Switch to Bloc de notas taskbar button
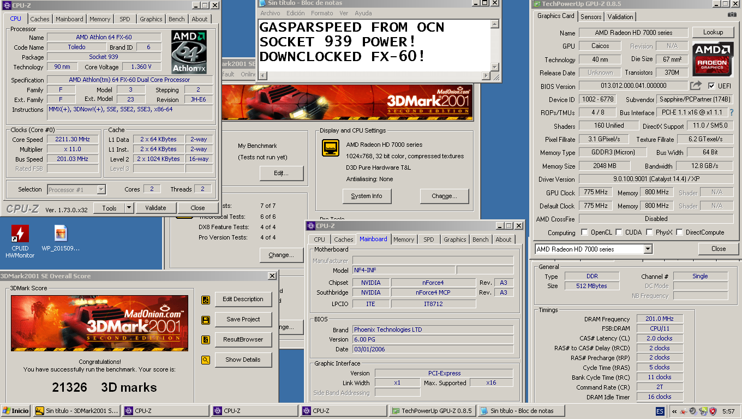Image resolution: width=742 pixels, height=419 pixels. point(521,411)
